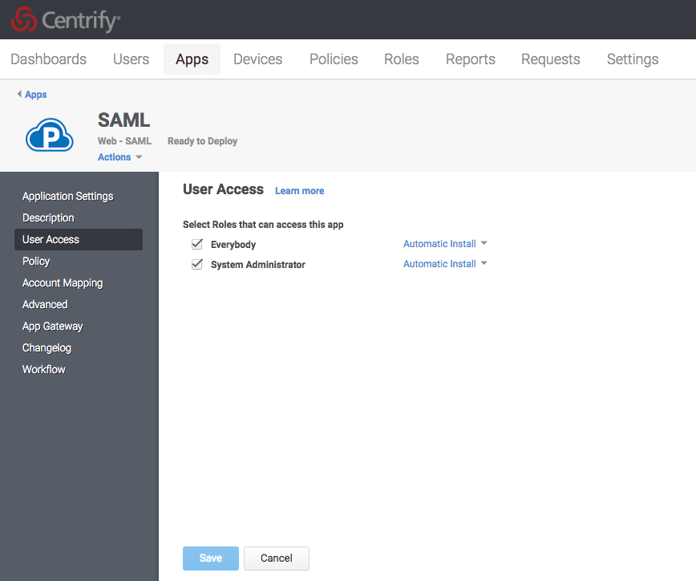Click the System Administrator role label
The height and width of the screenshot is (581, 696).
[x=258, y=264]
